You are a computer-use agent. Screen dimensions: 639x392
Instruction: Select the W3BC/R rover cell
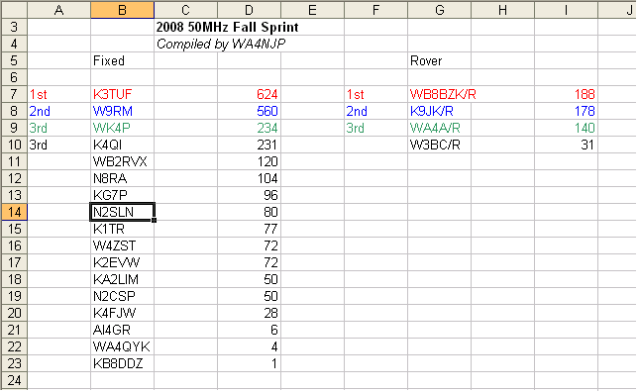click(439, 145)
